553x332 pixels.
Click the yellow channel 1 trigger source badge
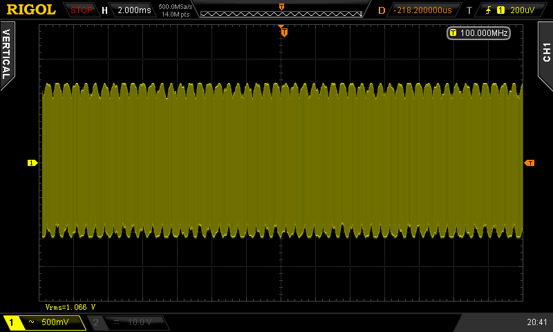point(500,10)
